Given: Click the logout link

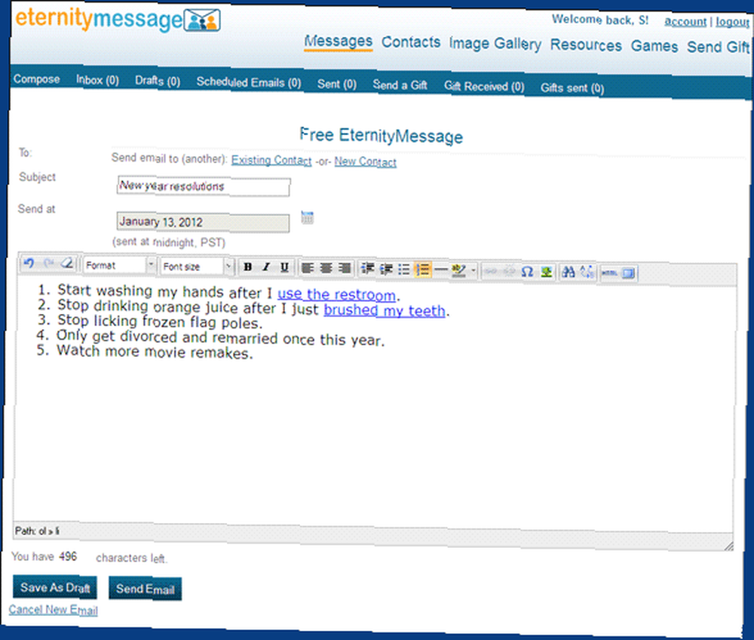Looking at the screenshot, I should (732, 22).
